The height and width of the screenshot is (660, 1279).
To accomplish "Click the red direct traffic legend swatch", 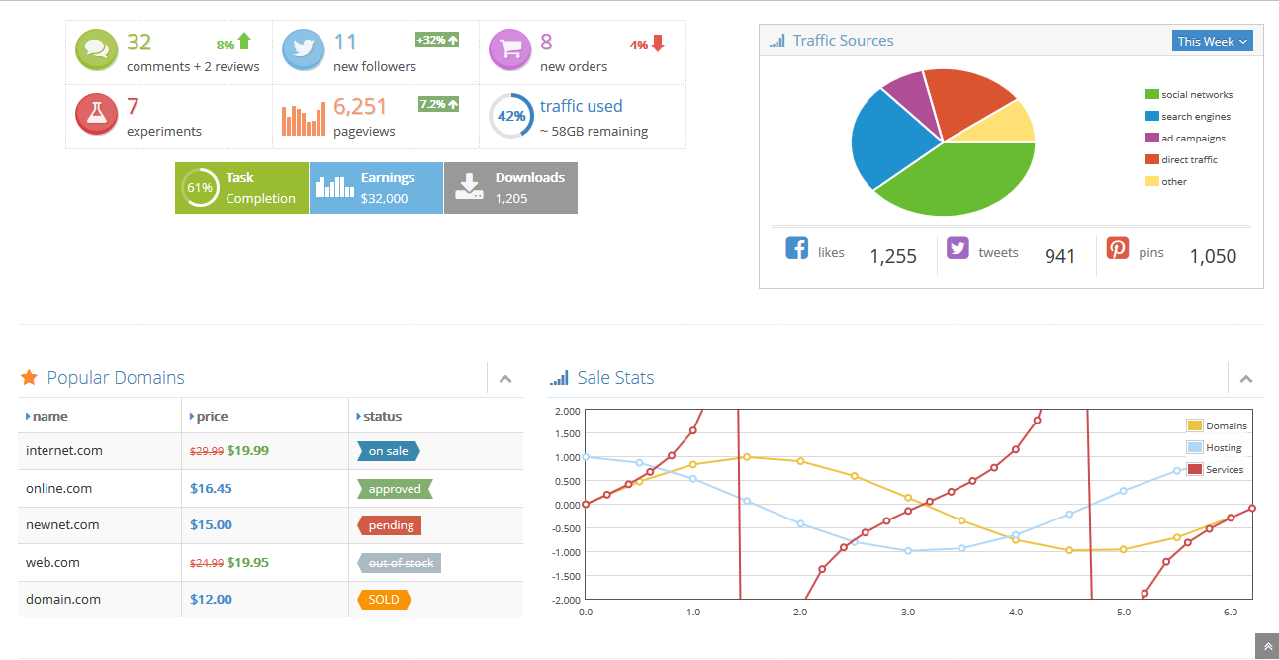I will click(1151, 159).
